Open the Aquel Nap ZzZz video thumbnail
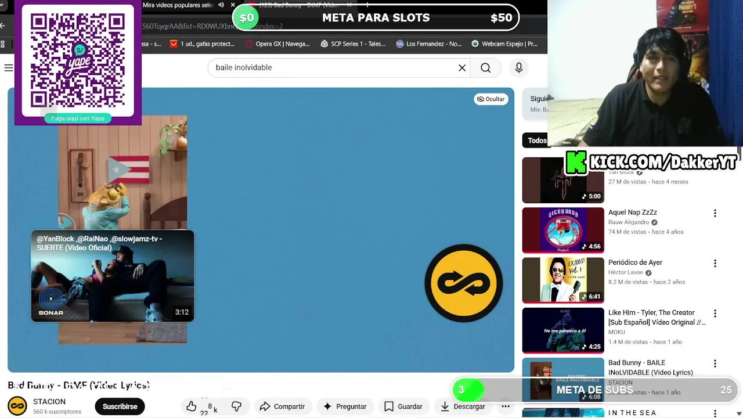 tap(563, 230)
